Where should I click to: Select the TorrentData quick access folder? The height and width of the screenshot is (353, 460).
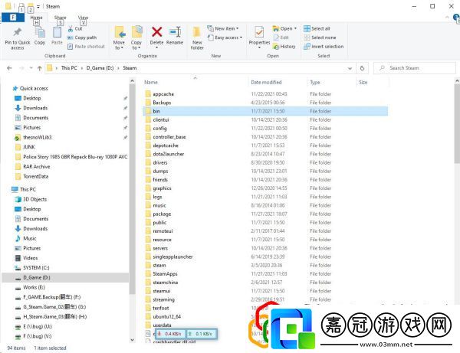point(35,176)
